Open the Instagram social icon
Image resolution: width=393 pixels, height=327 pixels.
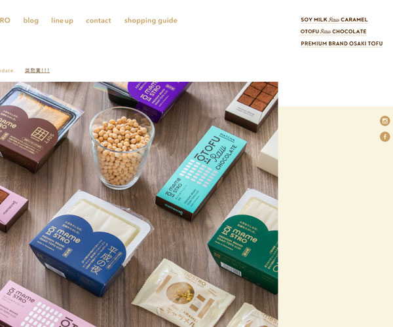(385, 121)
